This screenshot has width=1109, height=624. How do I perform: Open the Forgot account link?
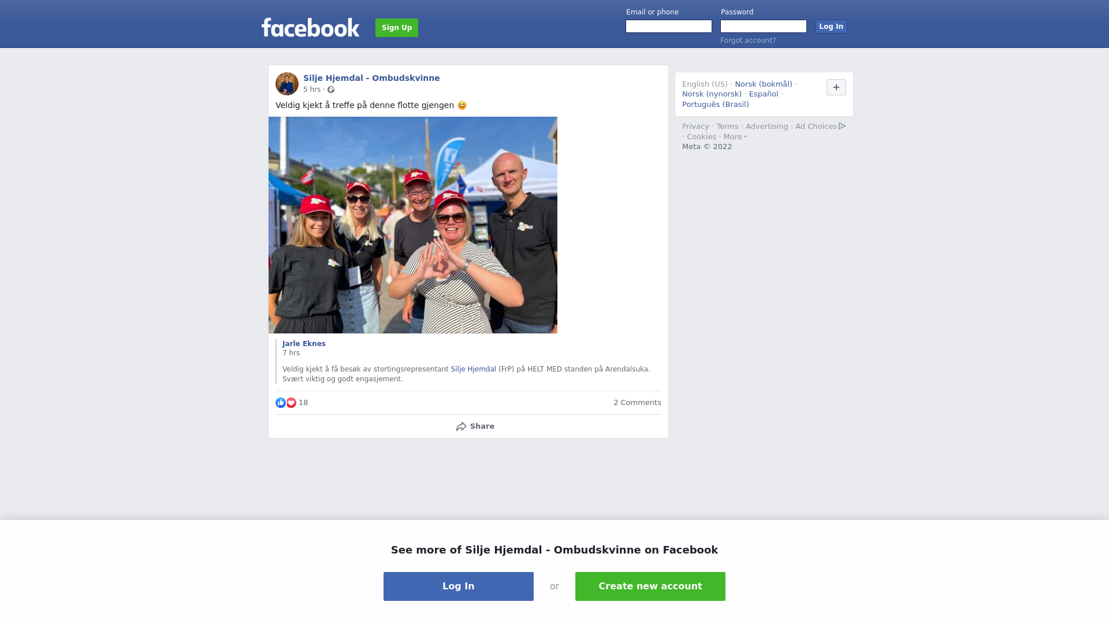(748, 40)
